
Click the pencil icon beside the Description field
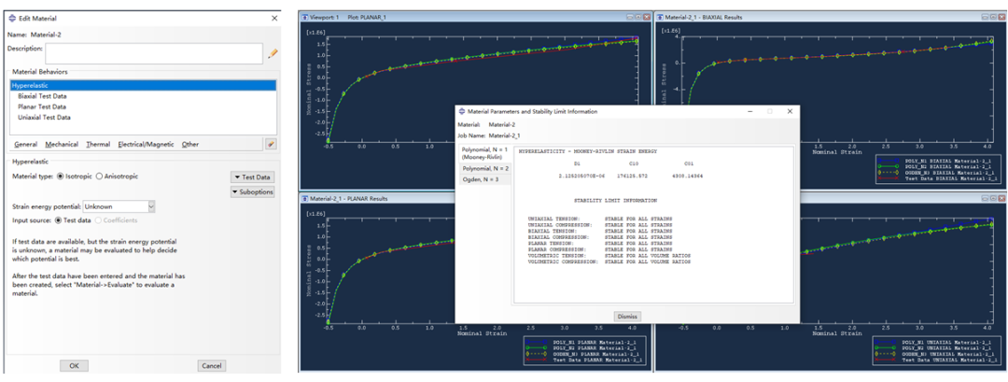(273, 53)
